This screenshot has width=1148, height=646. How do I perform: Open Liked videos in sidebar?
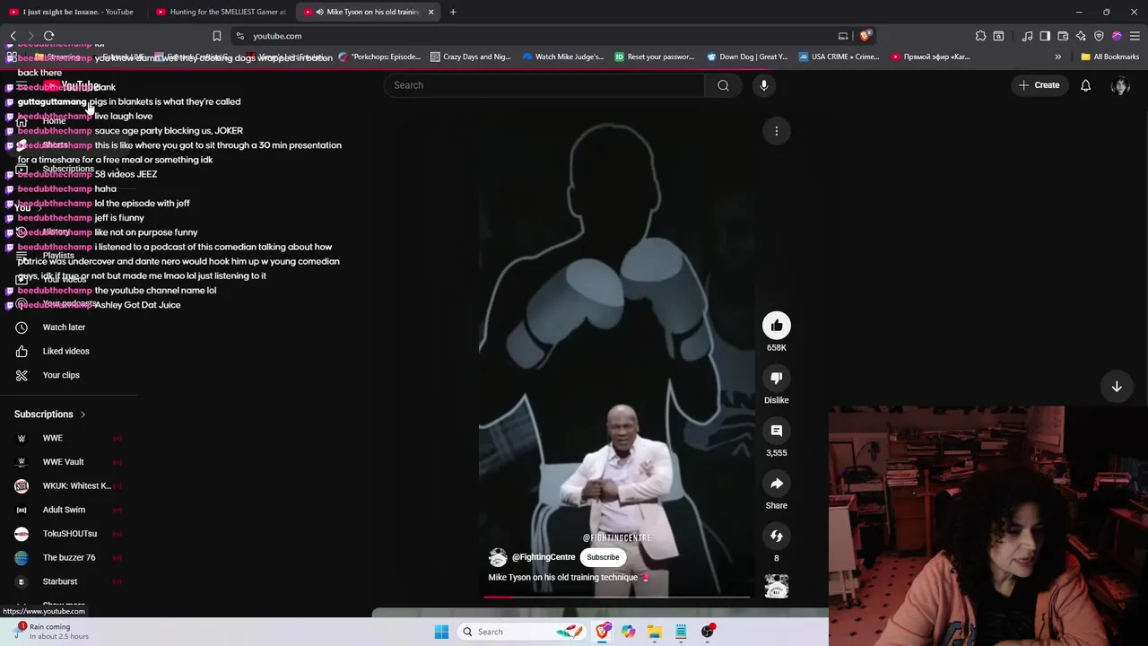tap(65, 351)
